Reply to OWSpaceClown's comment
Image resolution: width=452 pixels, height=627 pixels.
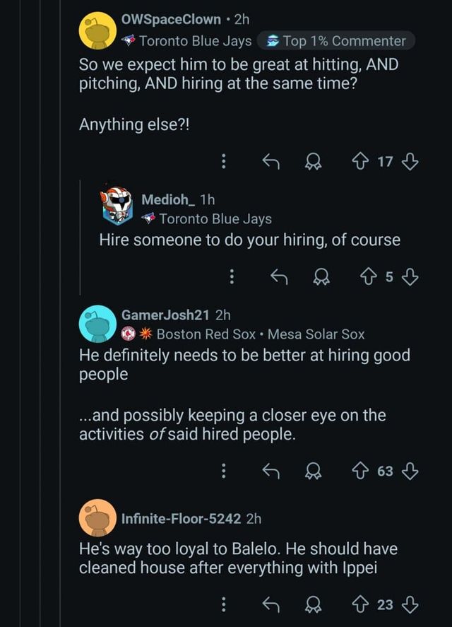[271, 162]
